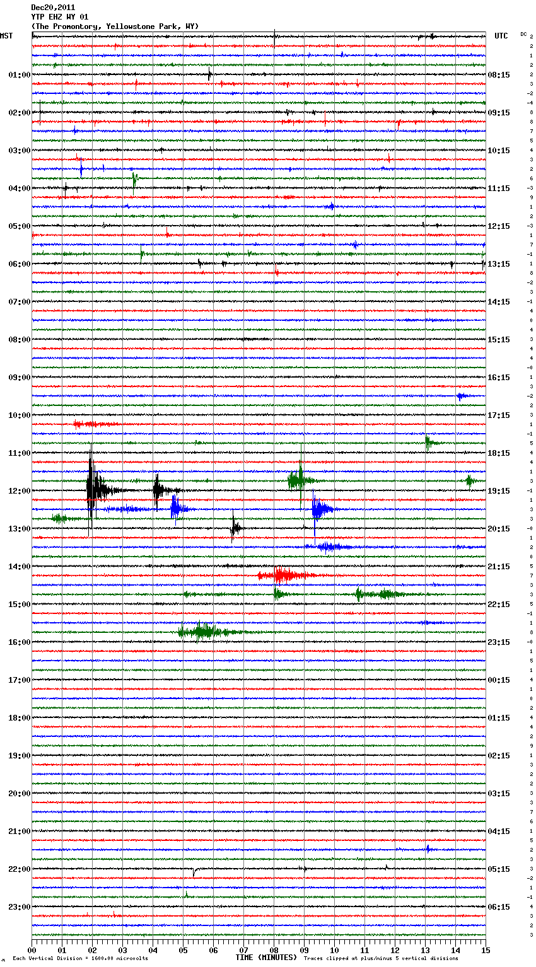Click the 08:15 UTC time label
This screenshot has height=967, width=536.
tap(499, 75)
